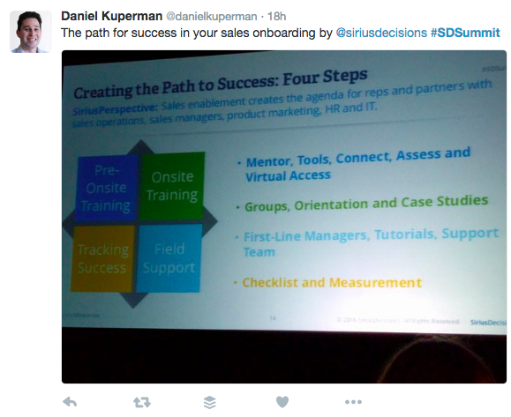Click the green Onsite Training square

coord(172,186)
